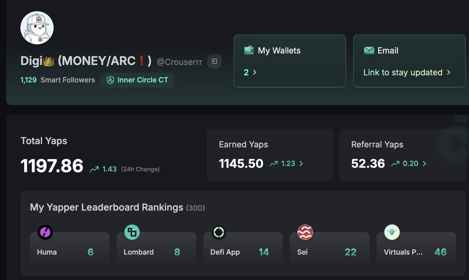Click the Earned Yaps value 1145.50
Viewport: 469px width, 280px height.
tap(241, 163)
